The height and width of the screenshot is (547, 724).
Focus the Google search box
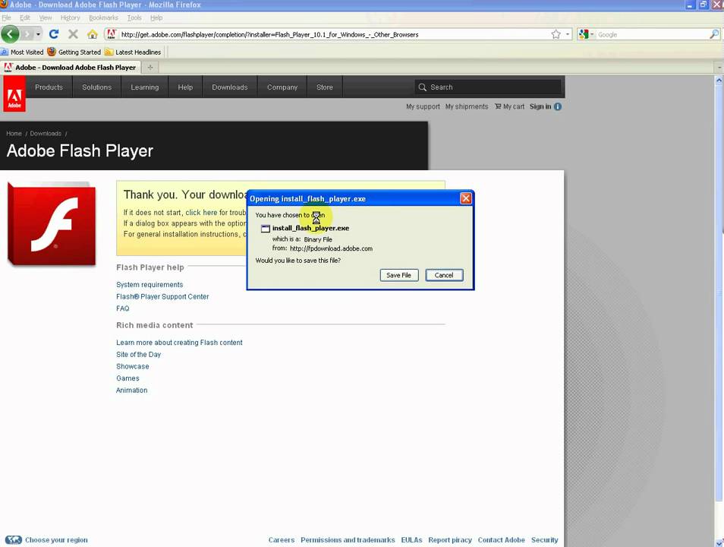click(652, 35)
